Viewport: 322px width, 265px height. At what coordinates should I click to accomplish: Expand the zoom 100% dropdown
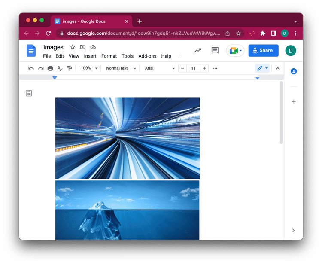(89, 68)
